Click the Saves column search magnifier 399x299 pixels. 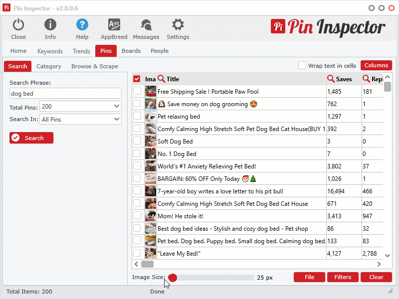tap(331, 79)
